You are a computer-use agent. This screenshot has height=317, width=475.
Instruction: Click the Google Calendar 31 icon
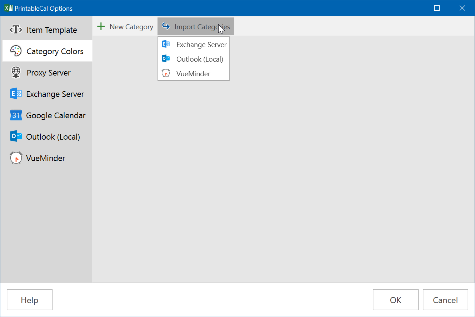coord(16,115)
